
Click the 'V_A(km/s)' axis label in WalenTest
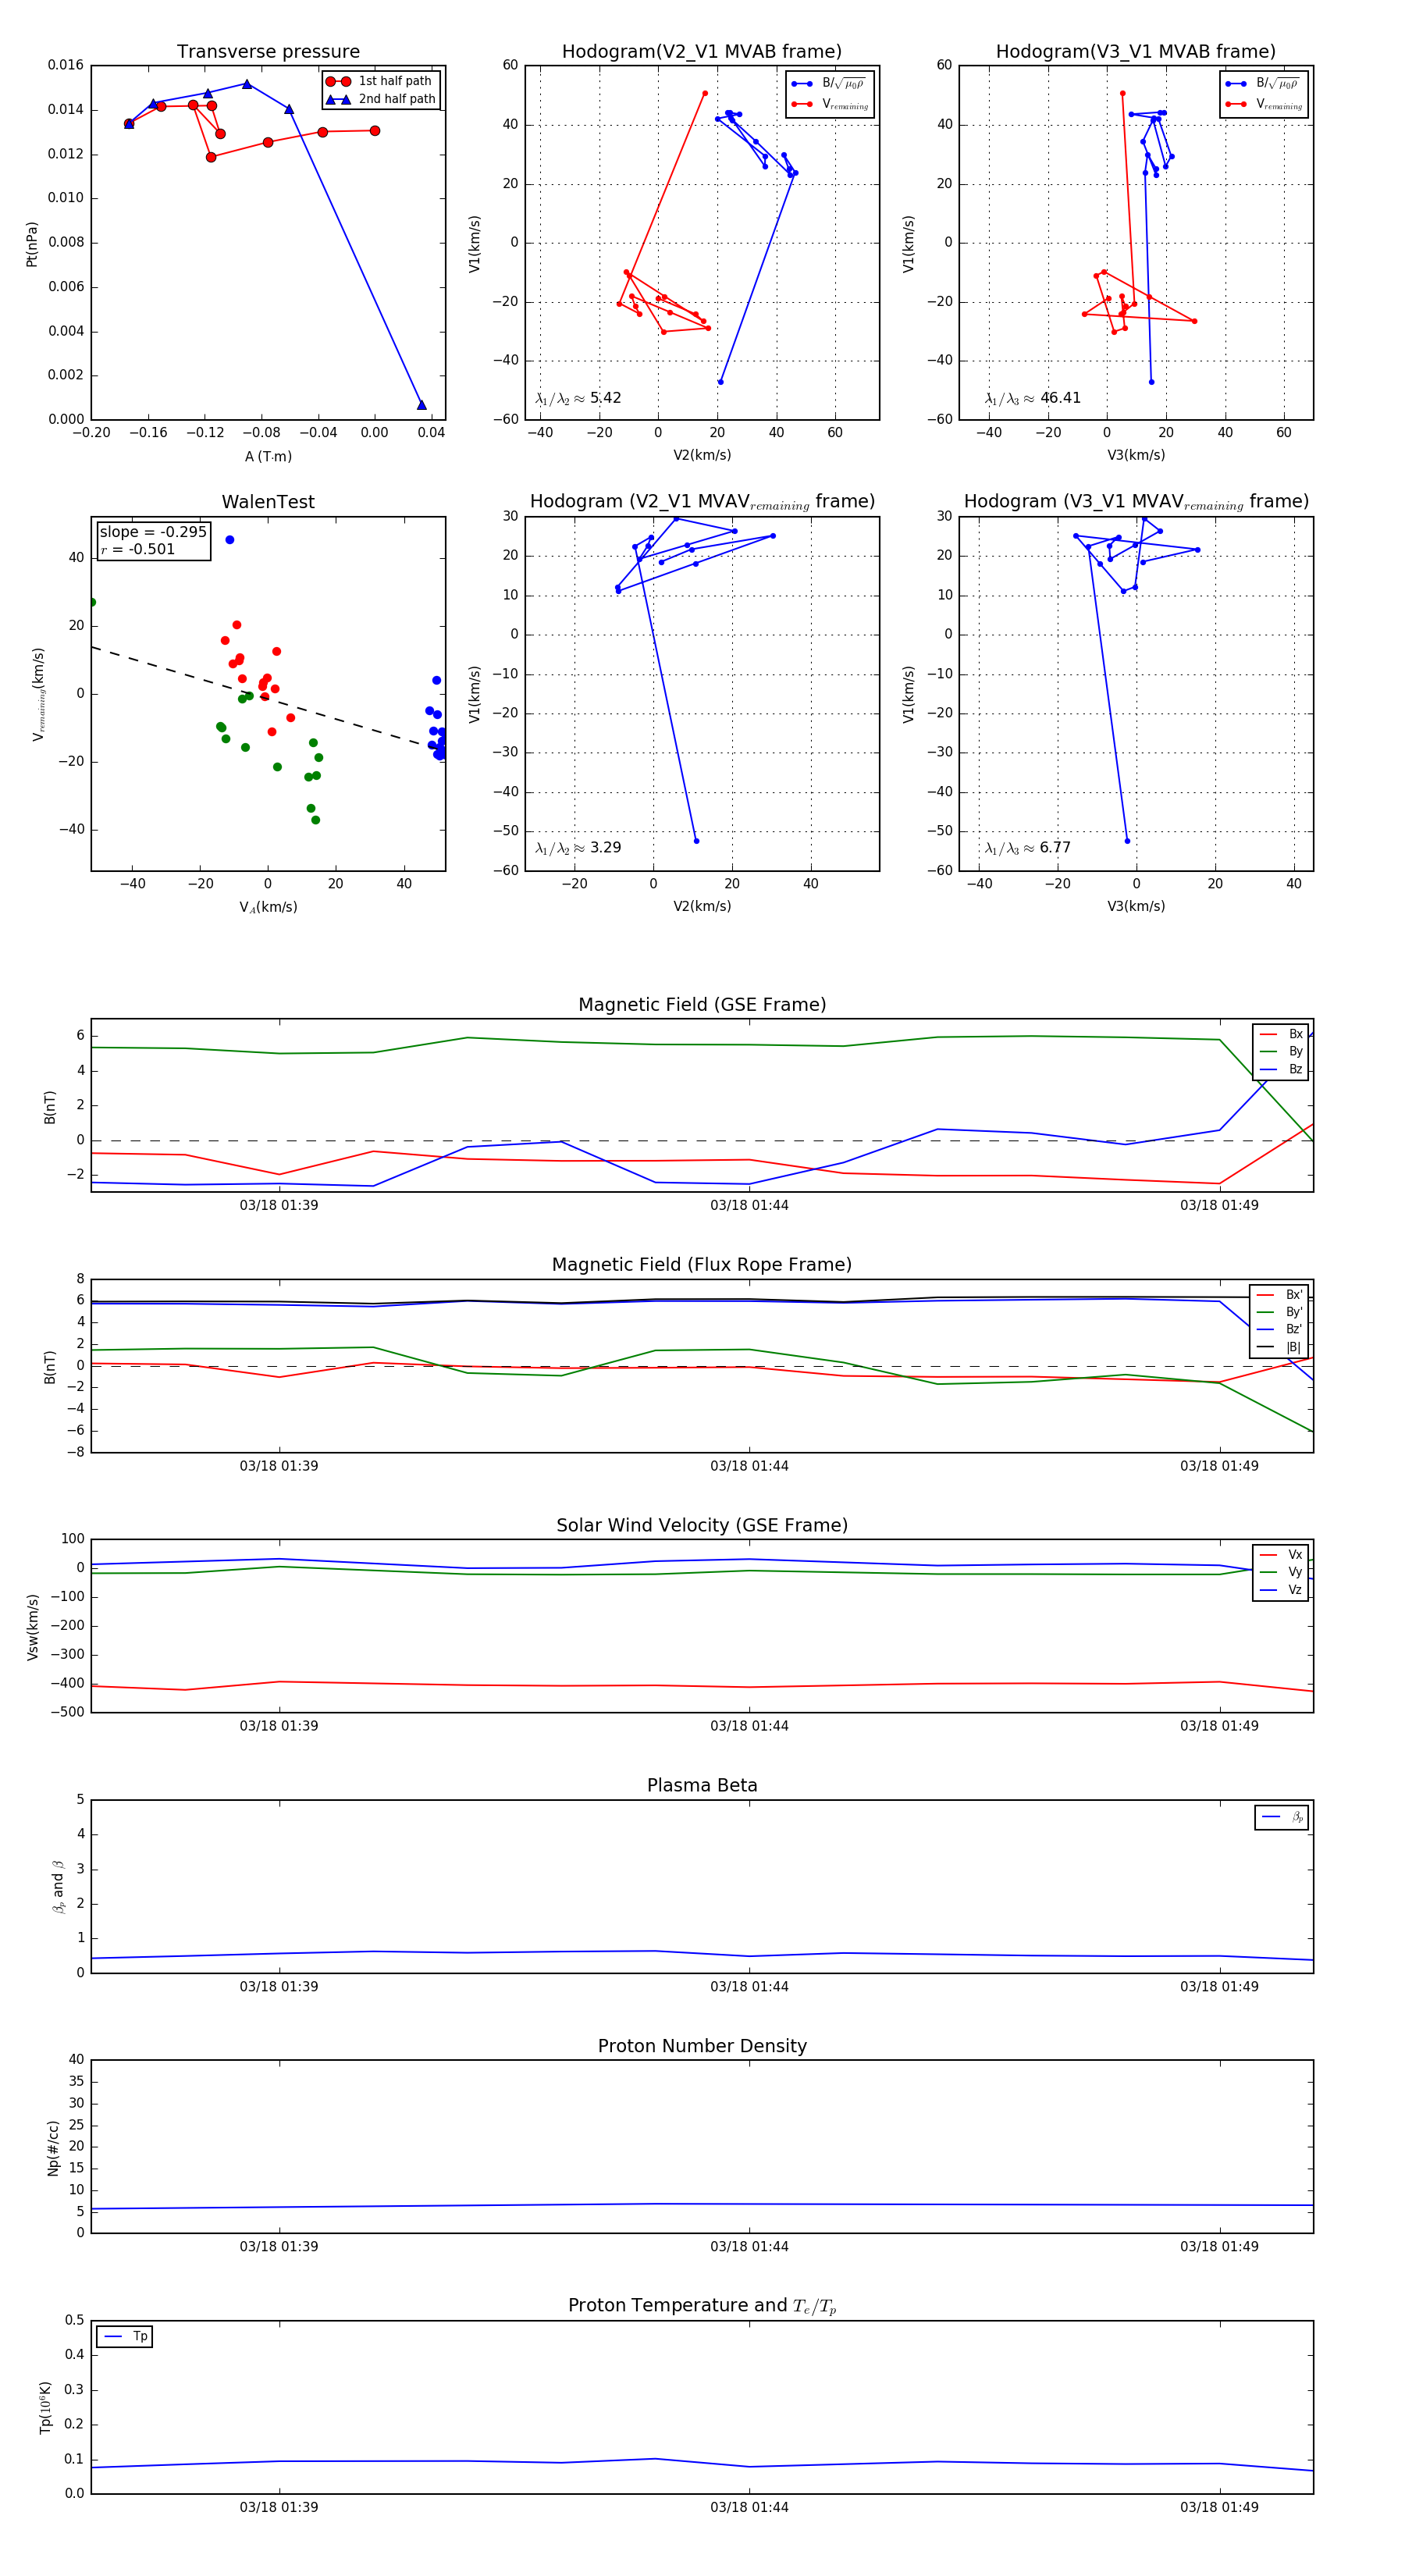point(268,907)
